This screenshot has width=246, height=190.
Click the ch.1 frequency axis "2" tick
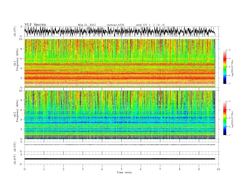pyautogui.click(x=21, y=78)
